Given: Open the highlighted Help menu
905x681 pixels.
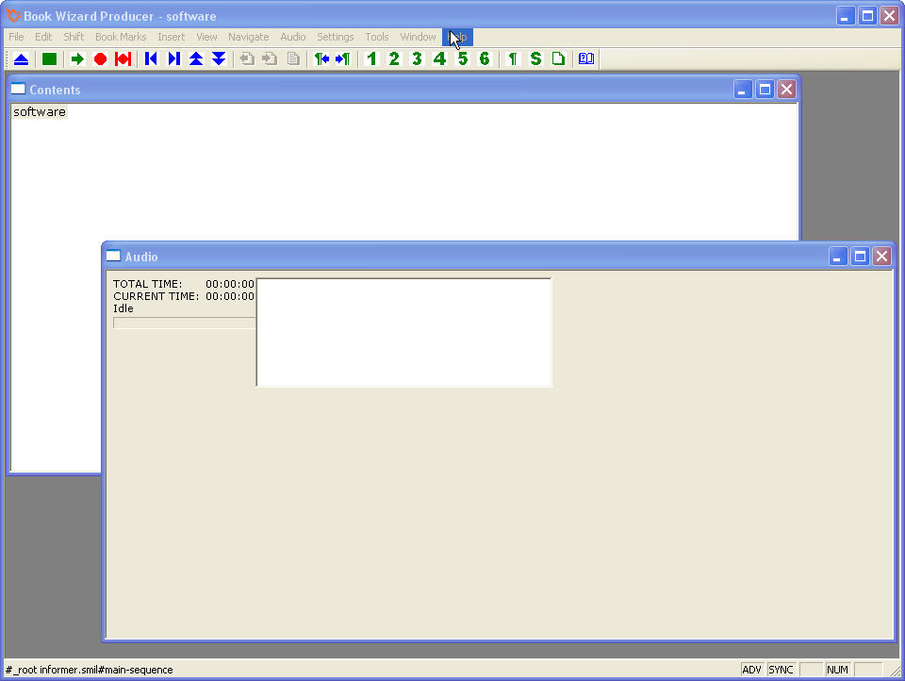Looking at the screenshot, I should tap(458, 37).
